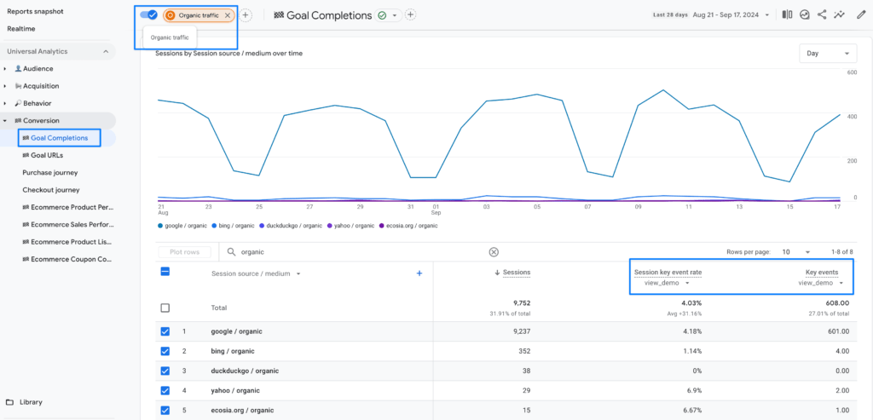
Task: Uncheck the google / organic row
Action: [165, 331]
